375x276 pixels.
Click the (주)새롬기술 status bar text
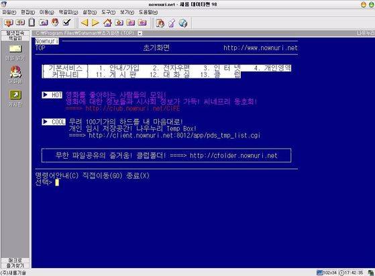point(13,273)
